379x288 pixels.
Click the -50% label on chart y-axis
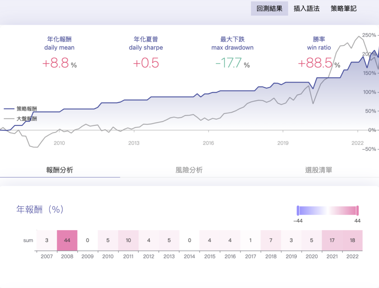pos(369,149)
